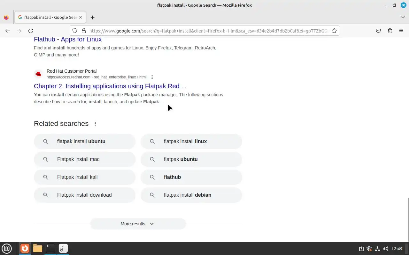Search for Flatpak install kali
This screenshot has width=409, height=255.
85,177
